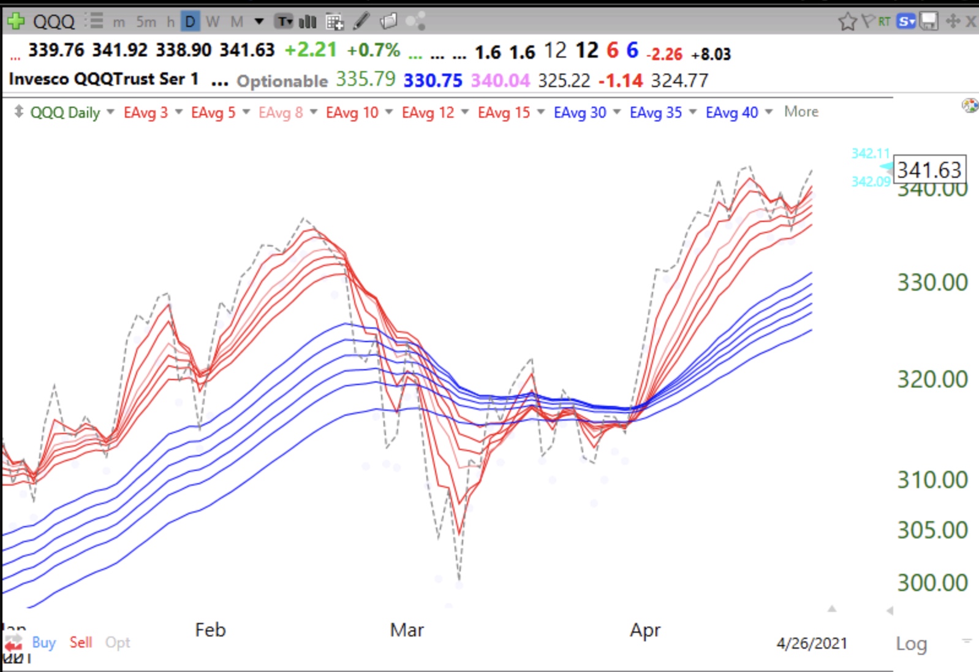Open the chart template folder icon
This screenshot has height=672, width=979.
tap(388, 21)
